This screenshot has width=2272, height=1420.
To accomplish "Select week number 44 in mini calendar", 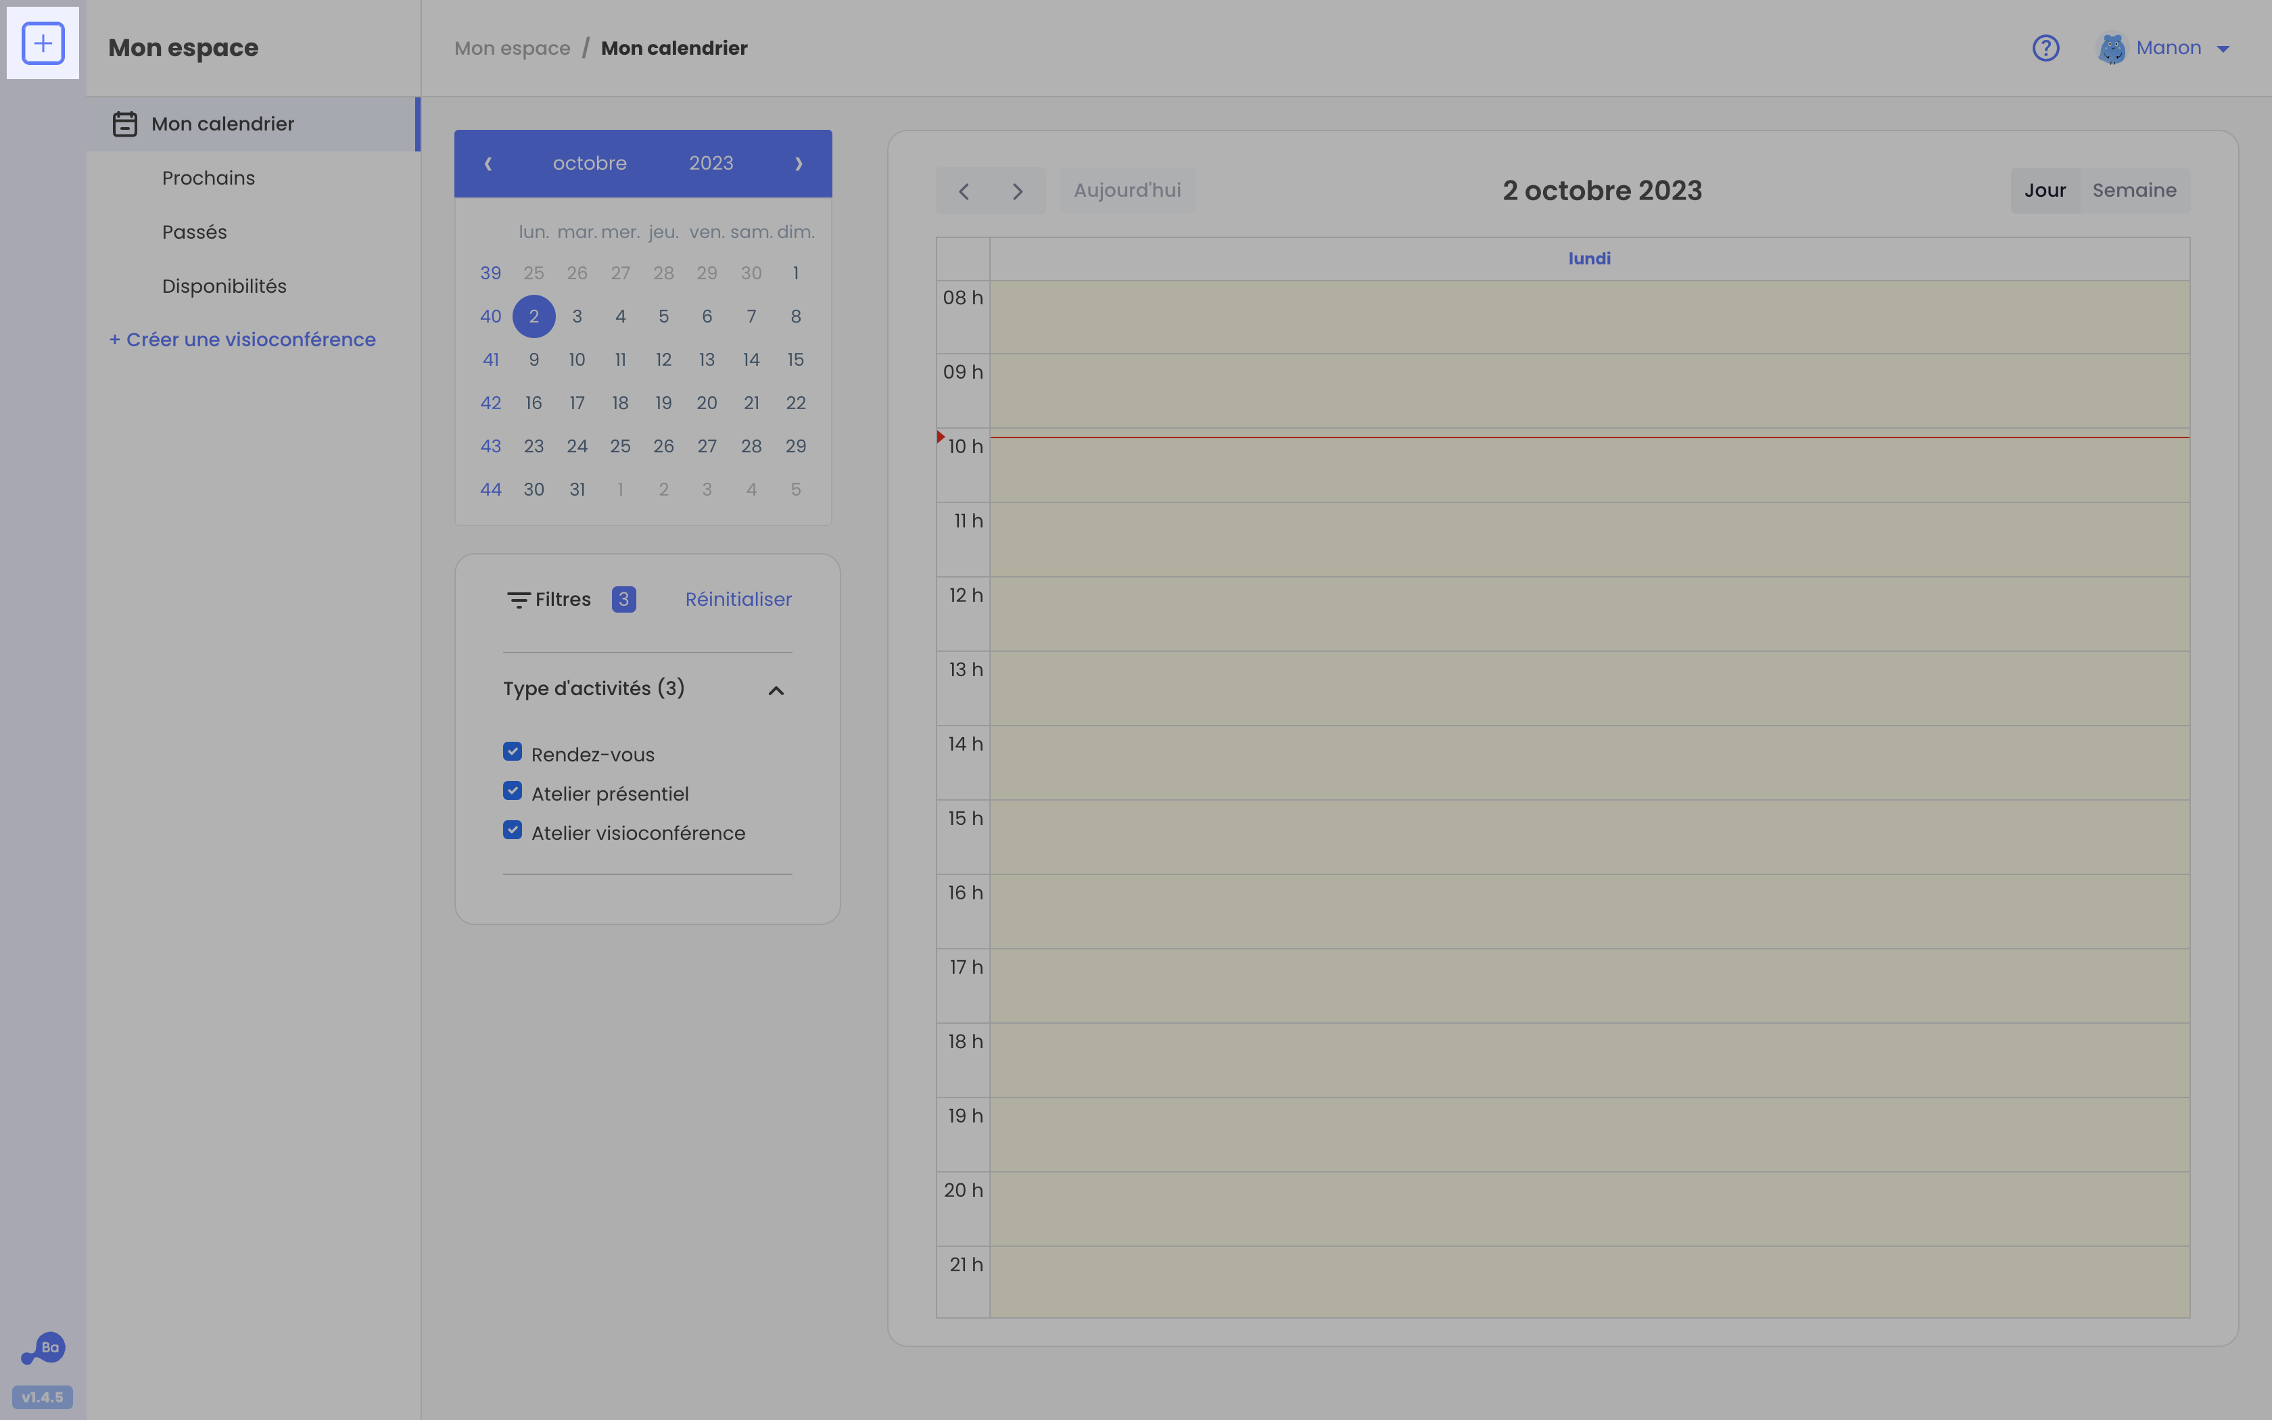I will point(491,490).
